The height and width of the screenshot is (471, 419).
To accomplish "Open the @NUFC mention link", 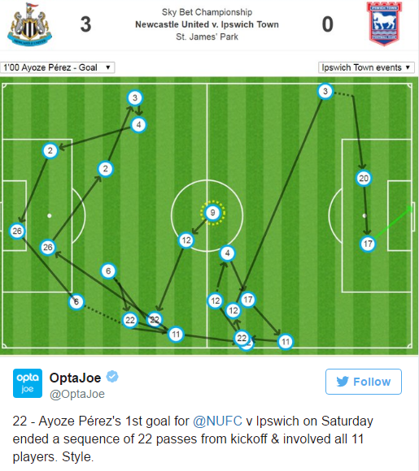I will [217, 421].
